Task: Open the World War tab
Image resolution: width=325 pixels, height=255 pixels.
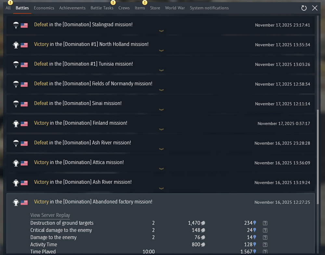Action: tap(175, 8)
